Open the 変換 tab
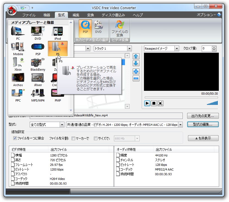Viewport: 229px width, 202px height. (x=91, y=15)
